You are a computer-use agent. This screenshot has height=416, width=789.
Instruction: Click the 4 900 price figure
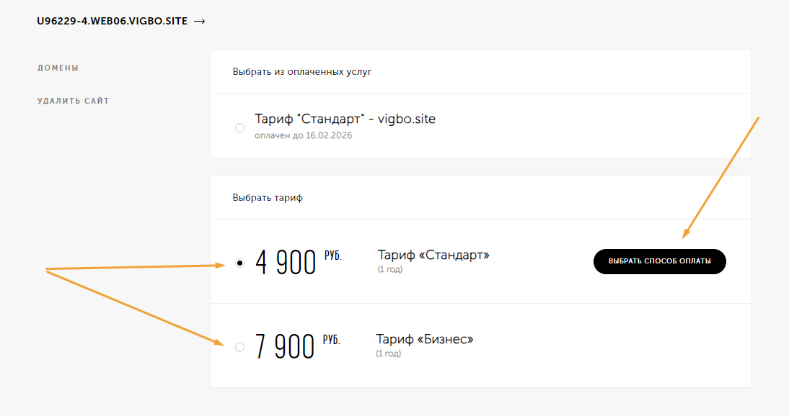click(286, 263)
